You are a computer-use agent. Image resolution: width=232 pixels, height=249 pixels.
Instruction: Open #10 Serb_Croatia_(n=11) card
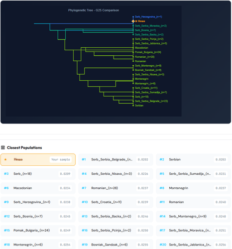pos(116,202)
